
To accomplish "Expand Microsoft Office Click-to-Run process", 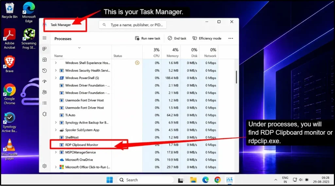I will click(56, 167).
